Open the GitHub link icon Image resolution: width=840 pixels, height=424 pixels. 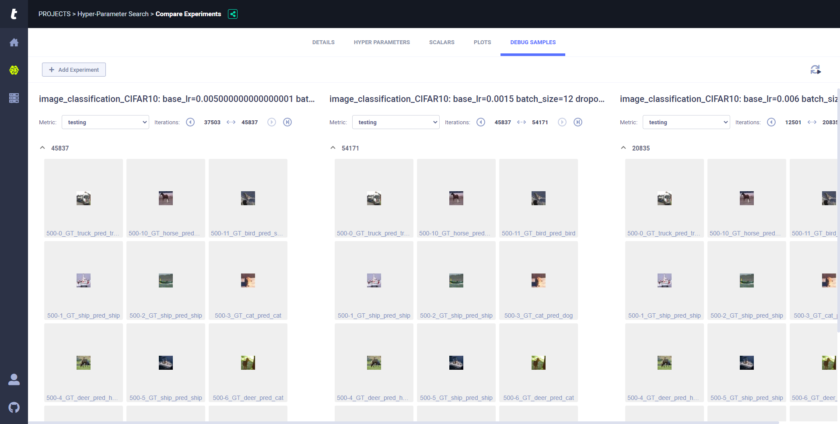tap(14, 407)
